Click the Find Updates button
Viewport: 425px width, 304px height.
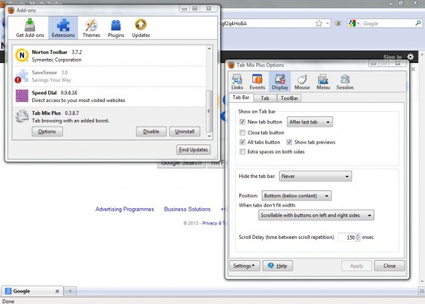pyautogui.click(x=193, y=150)
